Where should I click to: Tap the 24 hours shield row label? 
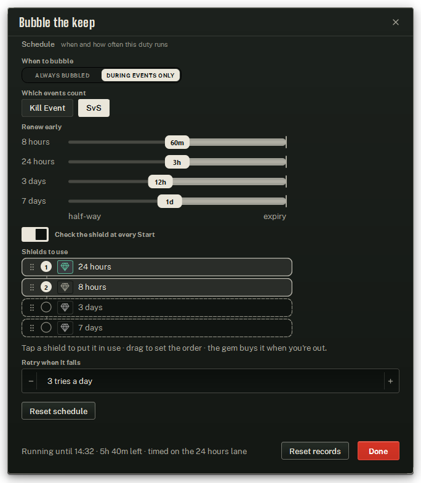click(x=95, y=267)
